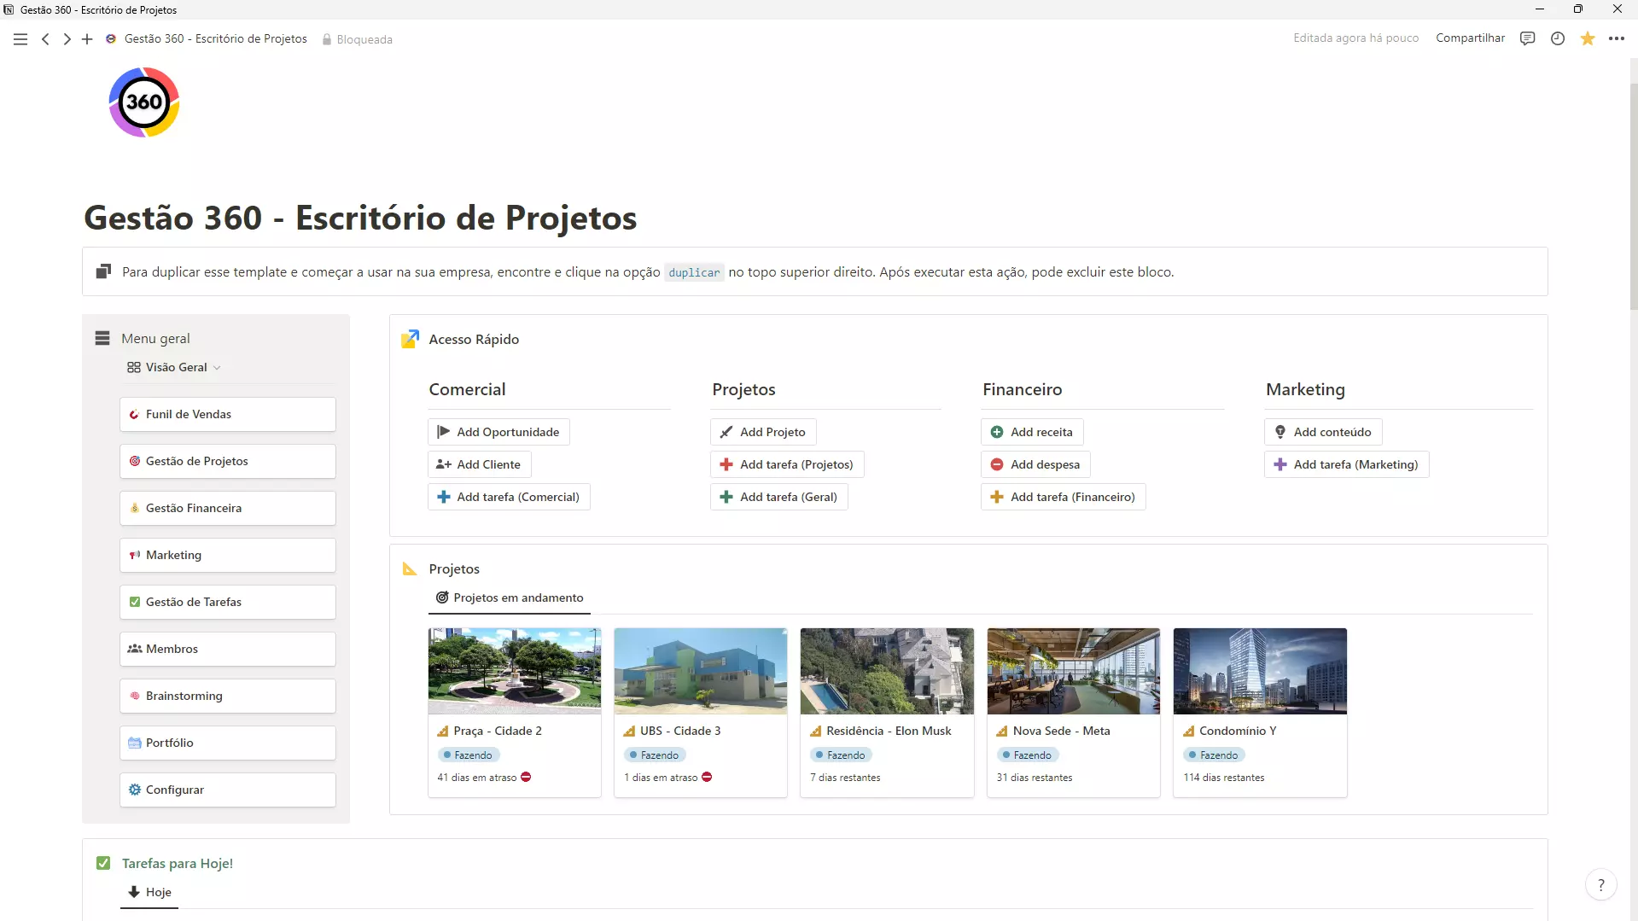This screenshot has width=1638, height=921.
Task: Click Add Cliente button
Action: (479, 464)
